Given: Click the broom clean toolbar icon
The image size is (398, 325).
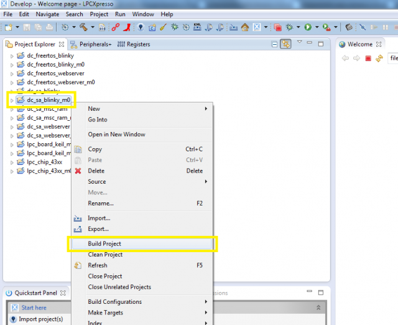Looking at the screenshot, I should coord(163,27).
